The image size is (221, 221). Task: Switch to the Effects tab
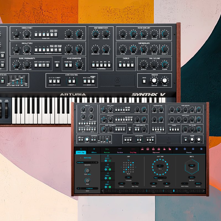[x=94, y=152]
